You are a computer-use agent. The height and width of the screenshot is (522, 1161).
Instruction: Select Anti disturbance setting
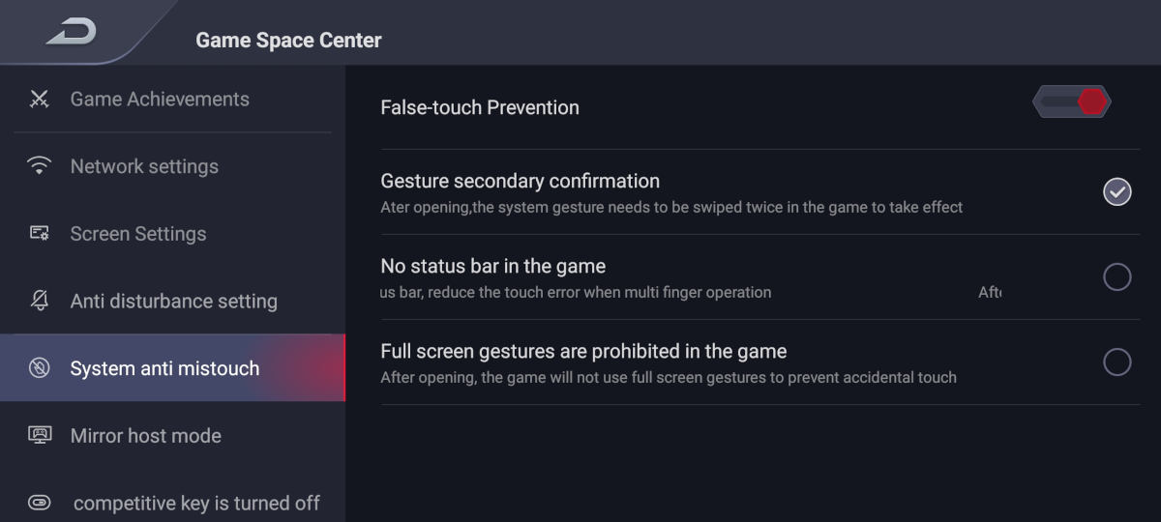tap(174, 302)
